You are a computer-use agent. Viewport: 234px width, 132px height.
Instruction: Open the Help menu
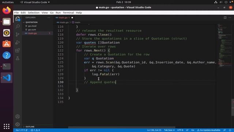tap(79, 13)
